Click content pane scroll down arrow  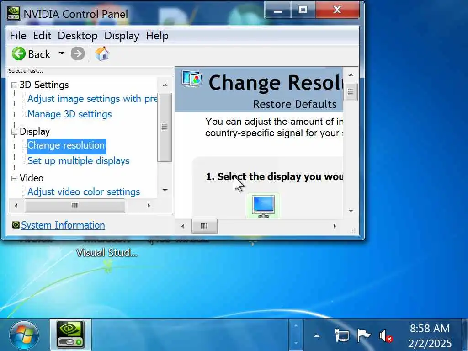pos(351,211)
